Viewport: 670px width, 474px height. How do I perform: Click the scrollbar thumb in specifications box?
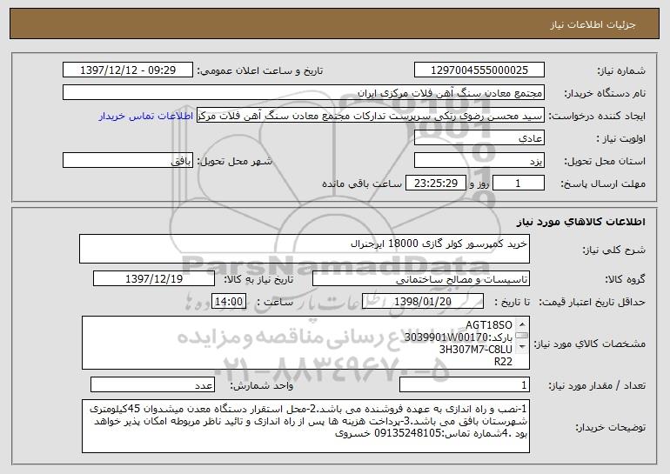point(522,336)
